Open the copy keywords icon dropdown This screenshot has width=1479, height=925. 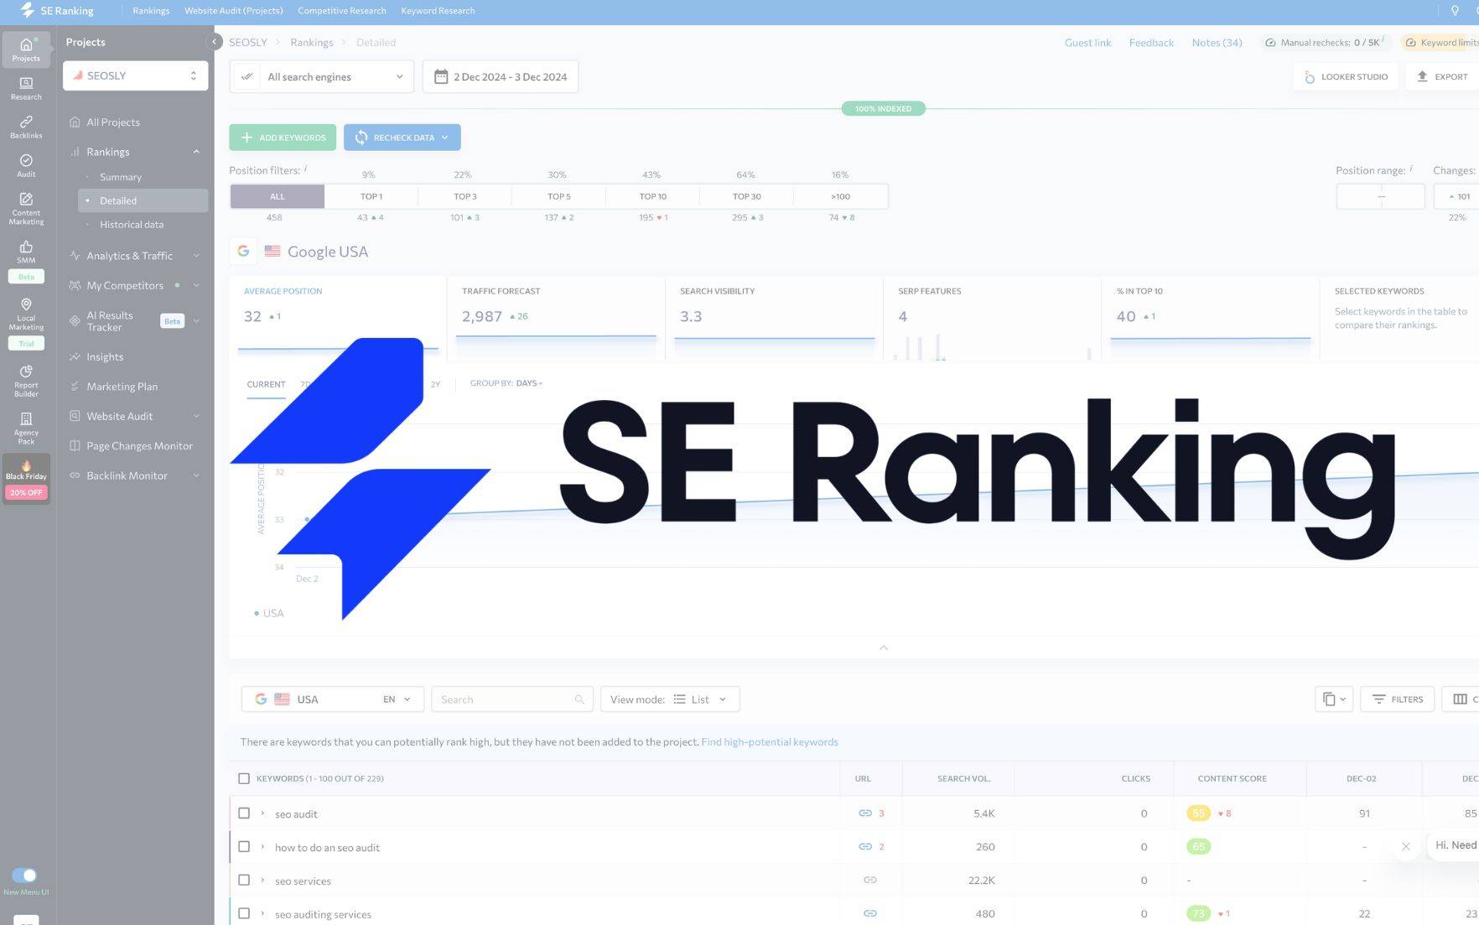click(x=1333, y=699)
